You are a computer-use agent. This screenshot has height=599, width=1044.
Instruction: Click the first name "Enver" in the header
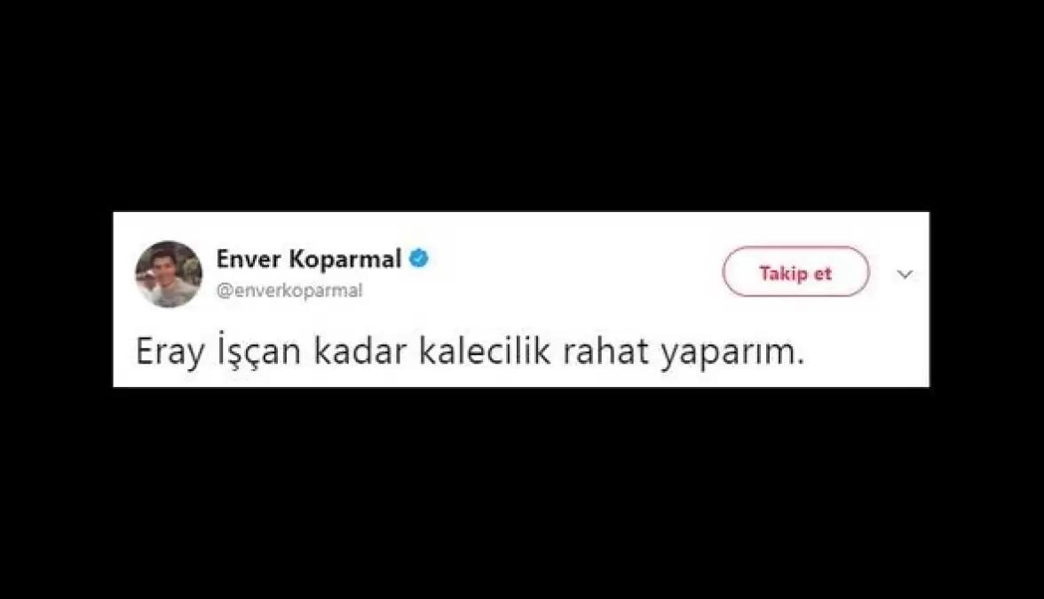coord(249,259)
